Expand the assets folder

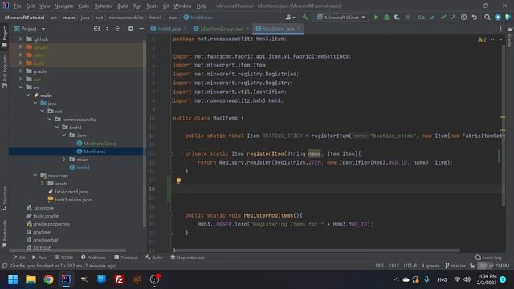click(43, 184)
